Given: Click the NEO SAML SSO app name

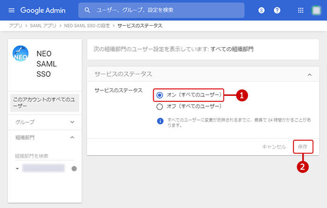Looking at the screenshot, I should pyautogui.click(x=47, y=64).
